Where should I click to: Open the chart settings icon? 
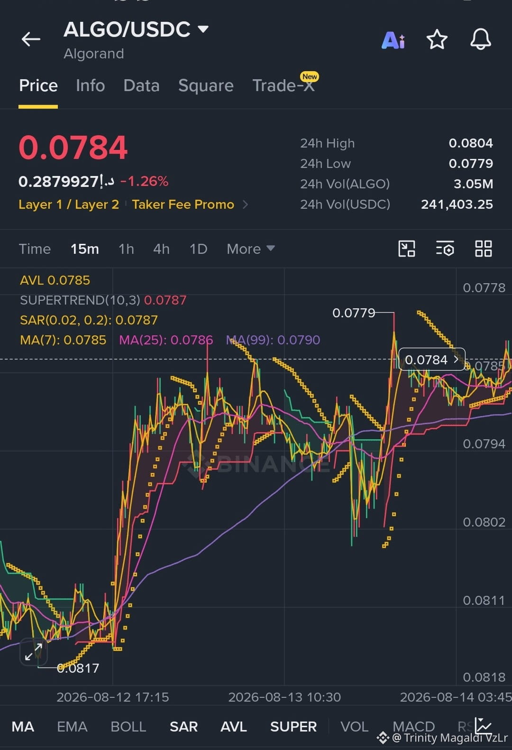tap(445, 249)
